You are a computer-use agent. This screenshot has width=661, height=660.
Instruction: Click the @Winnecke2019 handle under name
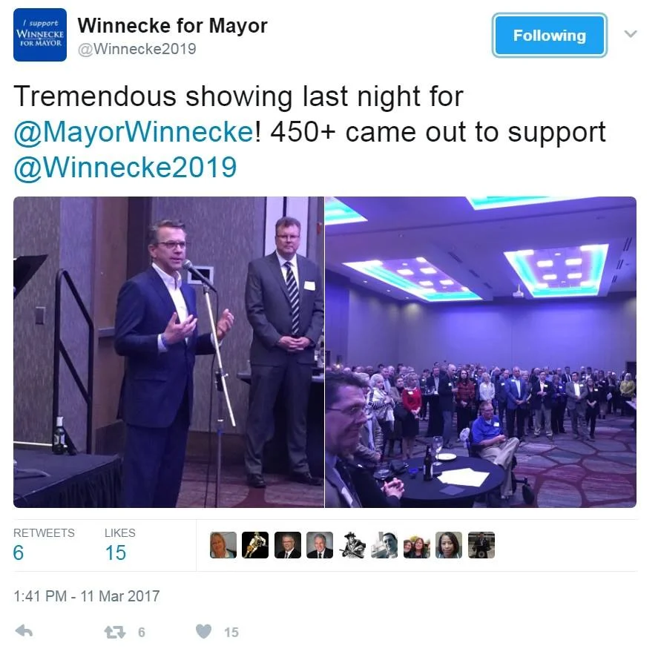point(137,49)
